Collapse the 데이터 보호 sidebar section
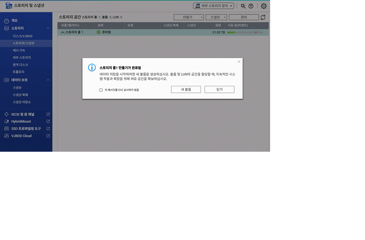Image resolution: width=365 pixels, height=240 pixels. [48, 80]
